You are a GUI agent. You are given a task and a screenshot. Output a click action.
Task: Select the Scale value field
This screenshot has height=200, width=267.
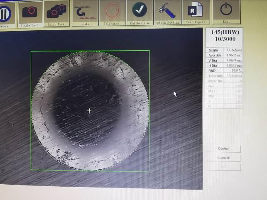point(234,50)
